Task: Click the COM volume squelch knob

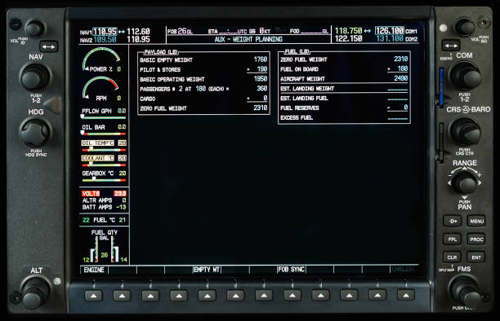Action: point(465,28)
